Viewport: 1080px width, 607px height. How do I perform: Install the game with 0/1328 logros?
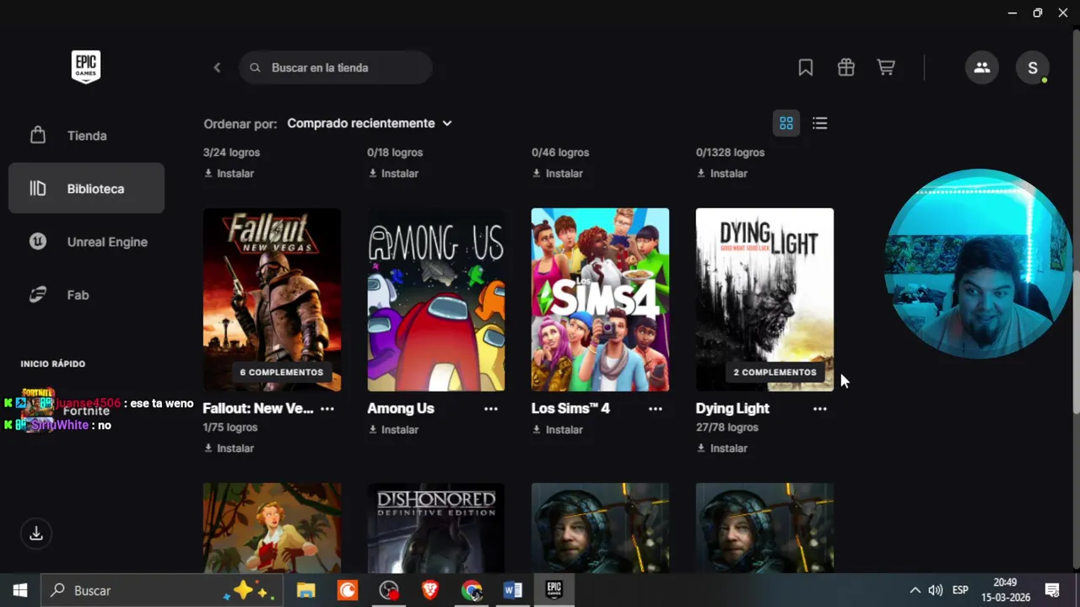721,174
